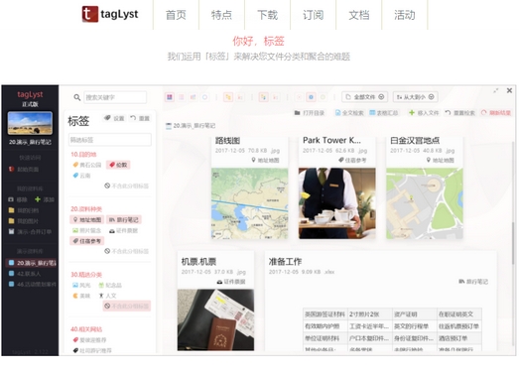The width and height of the screenshot is (519, 372).
Task: Toggle the exclude-group option under 20.资料种类
Action: click(x=127, y=251)
